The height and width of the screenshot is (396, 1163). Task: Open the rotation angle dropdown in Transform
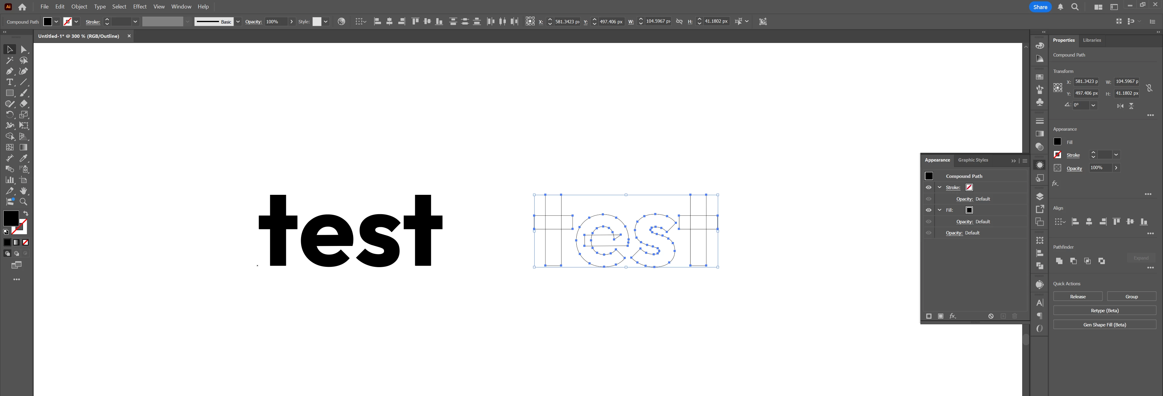tap(1093, 105)
